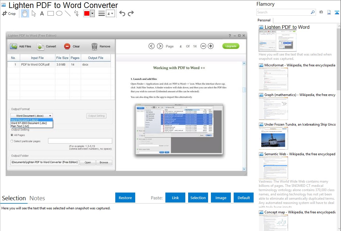The image size is (341, 231).
Task: Click the output folder path field
Action: point(44,162)
